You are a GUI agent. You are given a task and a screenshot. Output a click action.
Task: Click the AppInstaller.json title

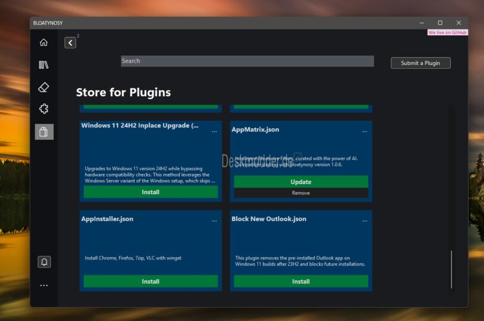coord(108,219)
